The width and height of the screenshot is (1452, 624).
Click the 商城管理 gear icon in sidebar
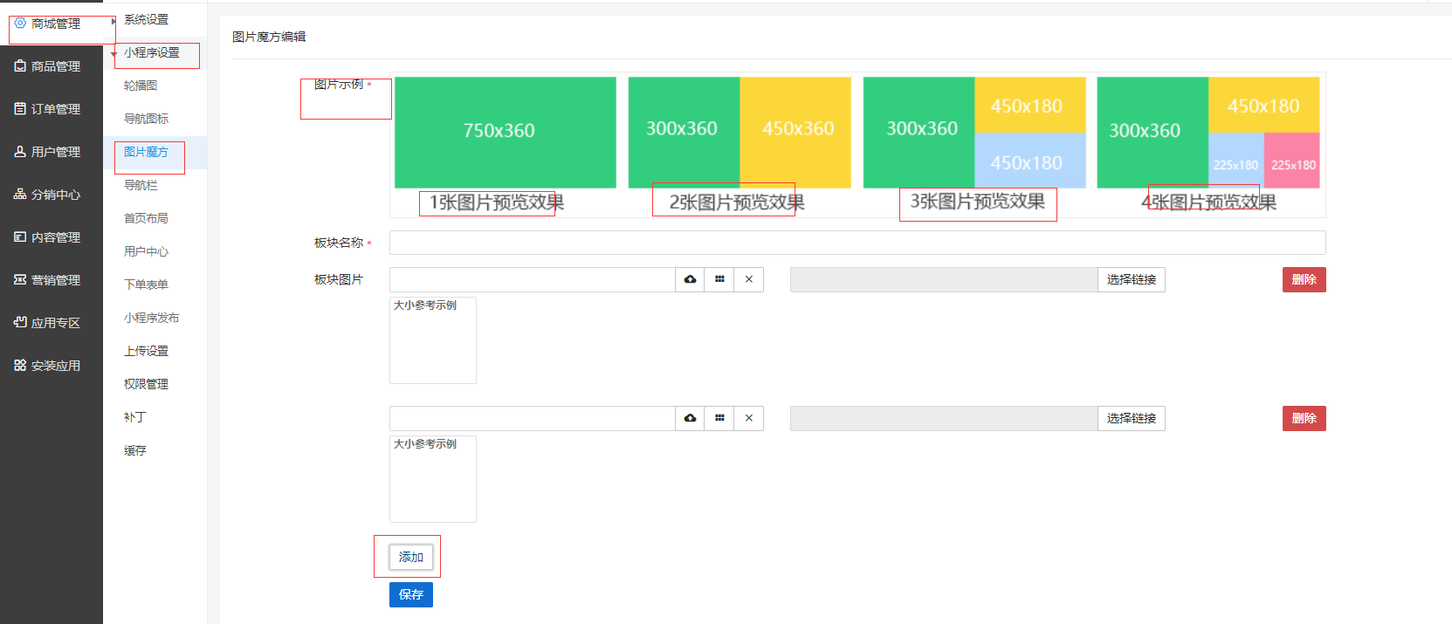click(20, 24)
